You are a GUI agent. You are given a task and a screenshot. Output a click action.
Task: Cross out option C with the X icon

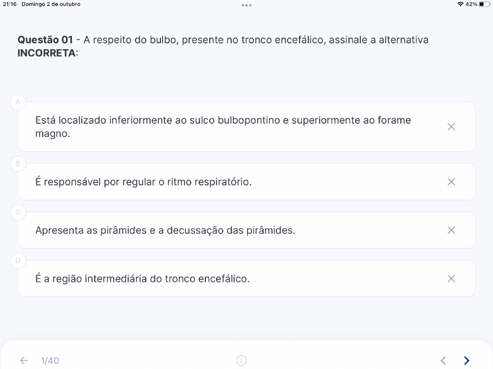point(451,230)
